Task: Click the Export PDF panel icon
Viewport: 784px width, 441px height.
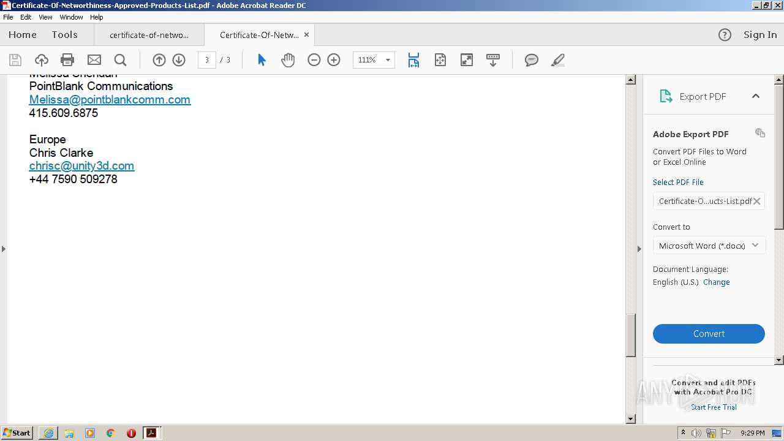Action: click(666, 96)
